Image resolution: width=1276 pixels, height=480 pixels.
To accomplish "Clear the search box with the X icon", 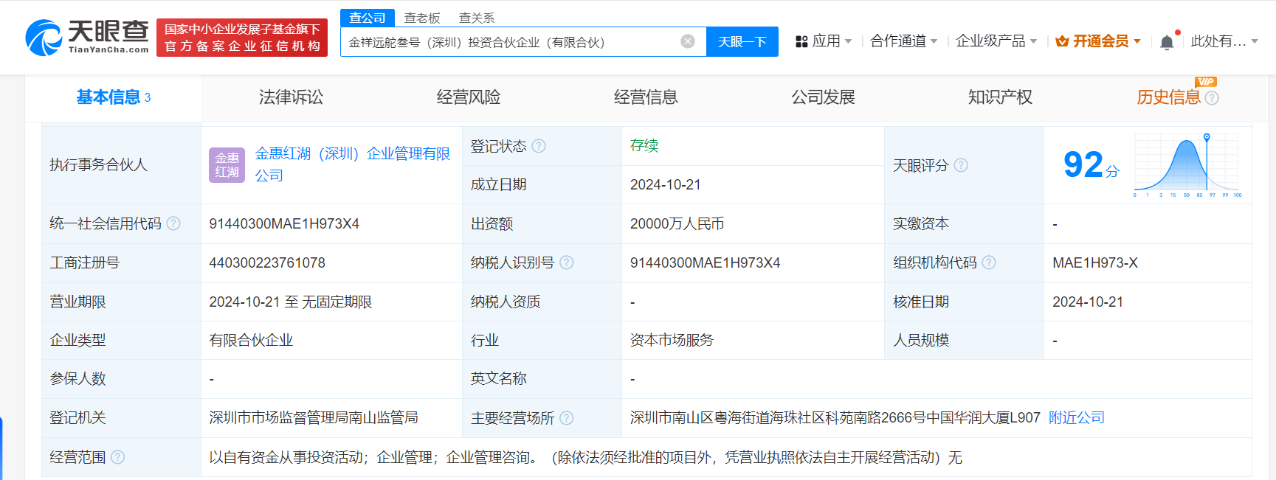I will [x=688, y=41].
